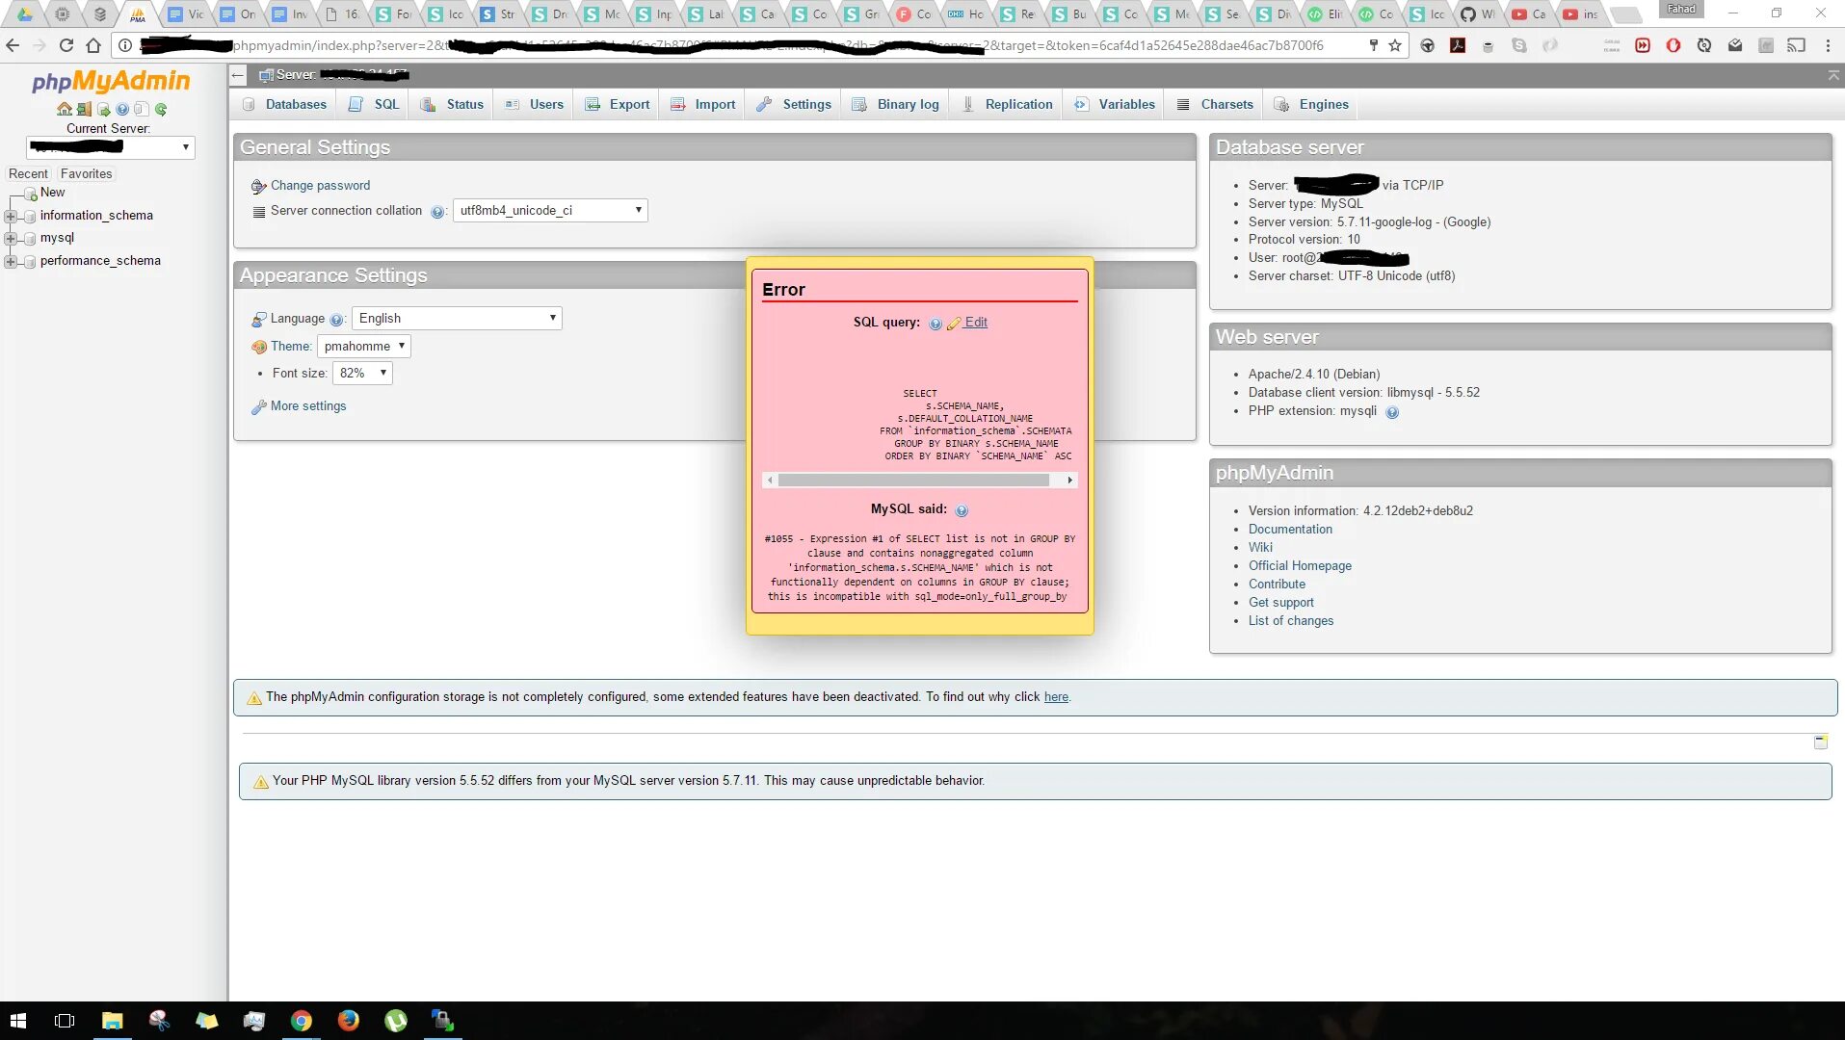Click the Change password link
The width and height of the screenshot is (1845, 1040).
pyautogui.click(x=320, y=185)
